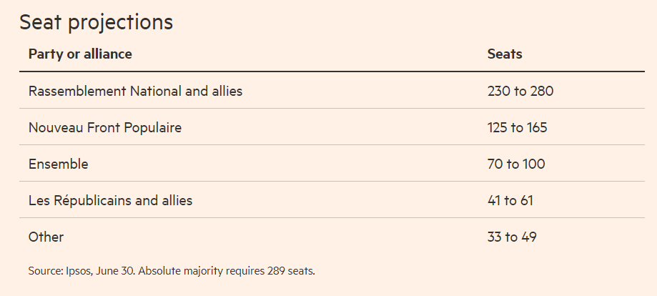657x296 pixels.
Task: Select the Ensemble party name
Action: pyautogui.click(x=58, y=164)
